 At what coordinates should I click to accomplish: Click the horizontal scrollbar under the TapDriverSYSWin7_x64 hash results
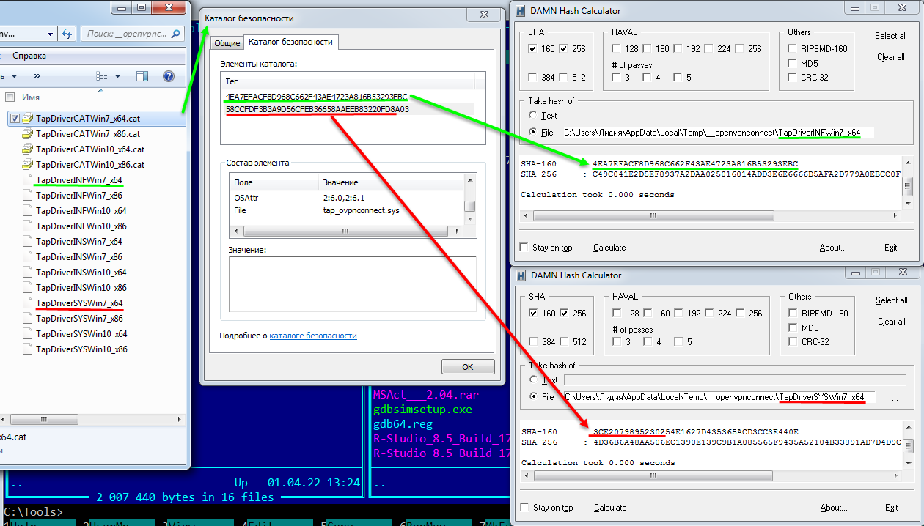pos(710,476)
